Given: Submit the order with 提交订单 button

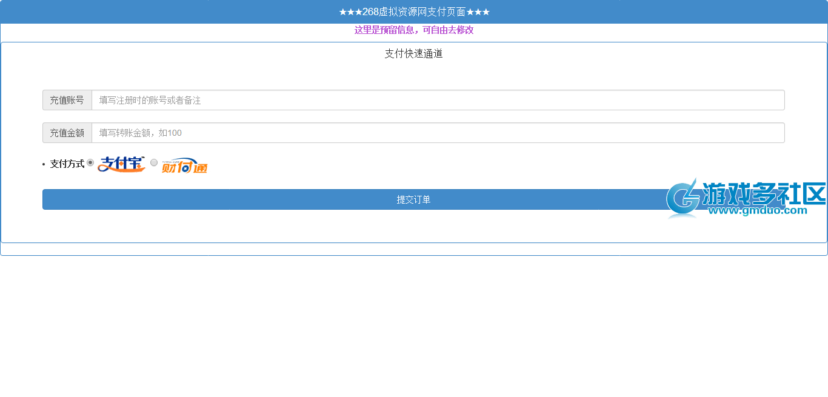Looking at the screenshot, I should pyautogui.click(x=413, y=199).
